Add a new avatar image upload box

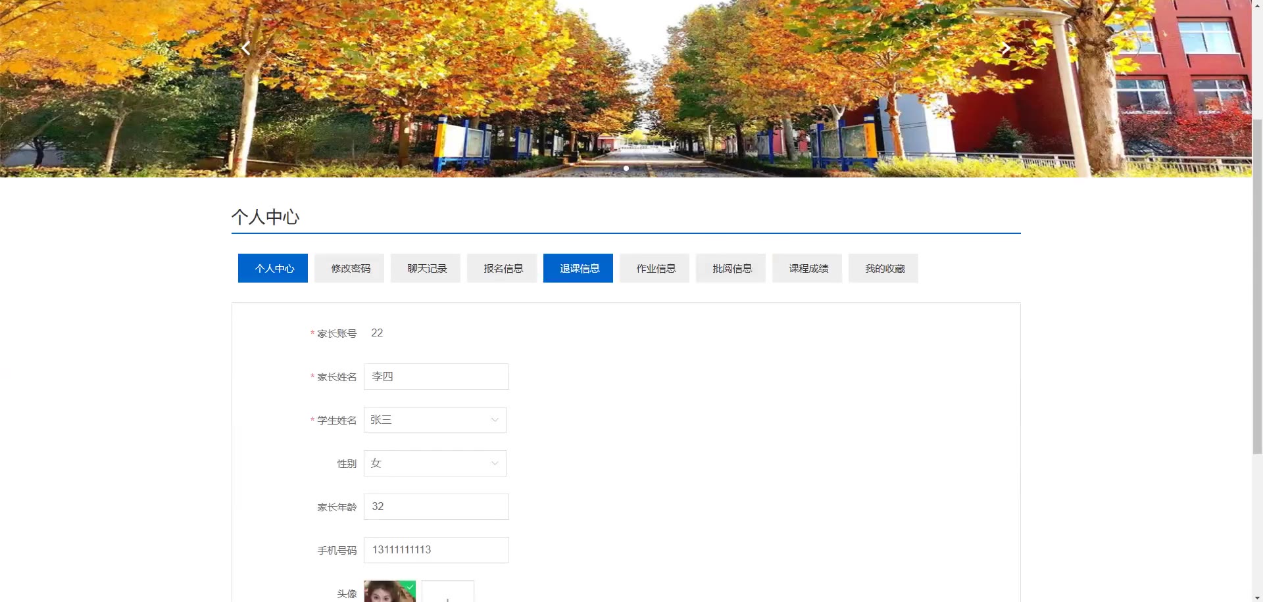(x=448, y=591)
